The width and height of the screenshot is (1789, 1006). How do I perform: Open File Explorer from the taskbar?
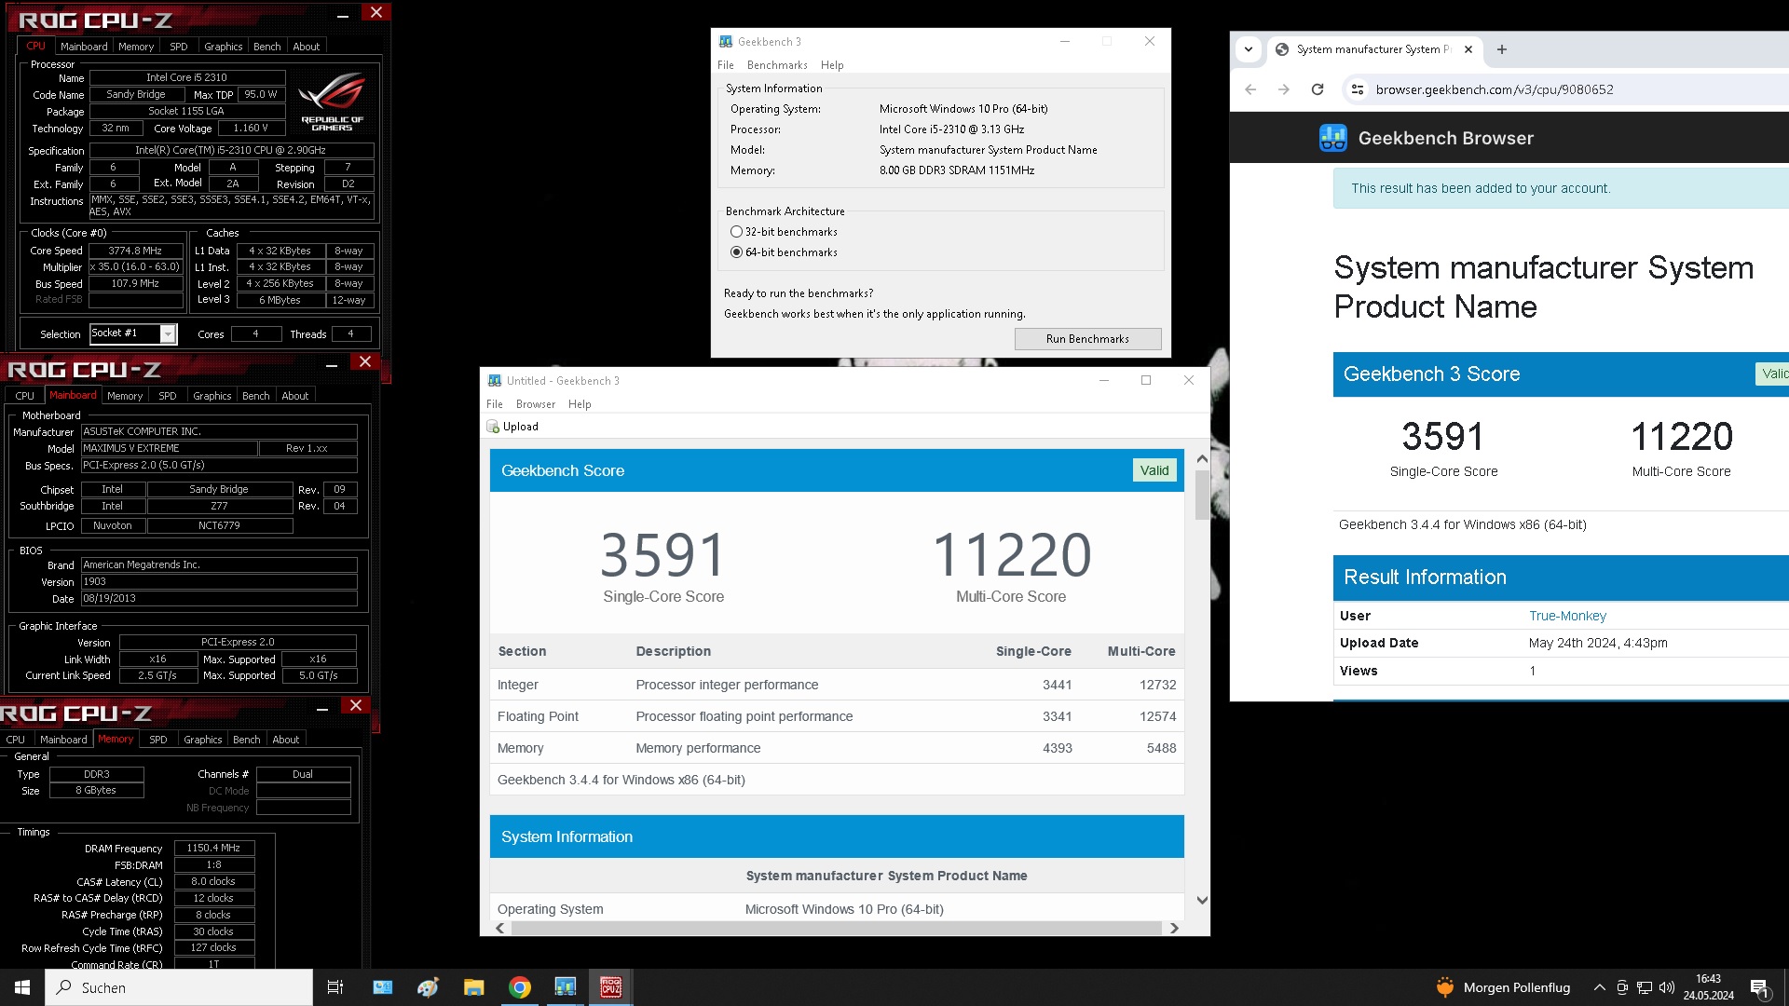[473, 987]
